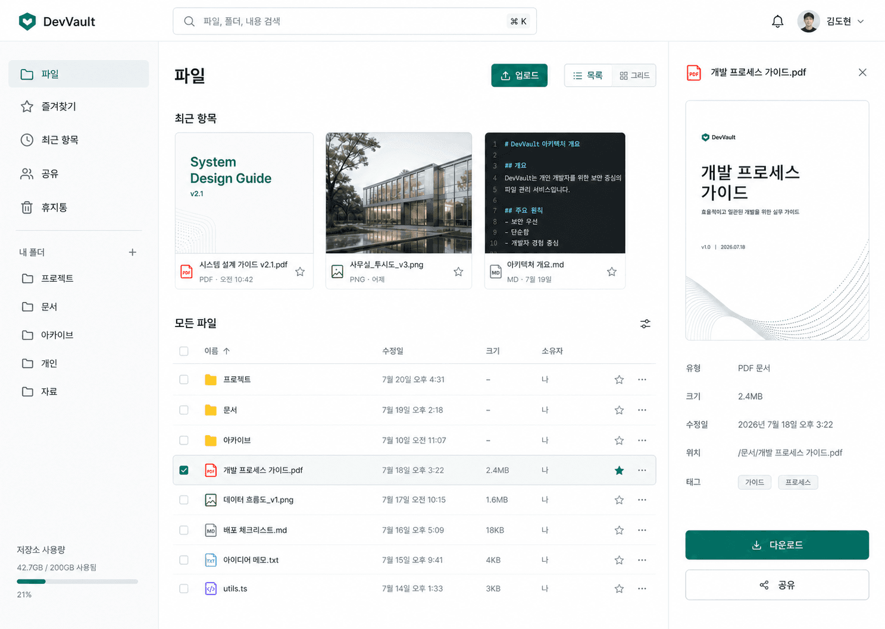The height and width of the screenshot is (629, 885).
Task: Click the 업로드 button
Action: click(x=519, y=76)
